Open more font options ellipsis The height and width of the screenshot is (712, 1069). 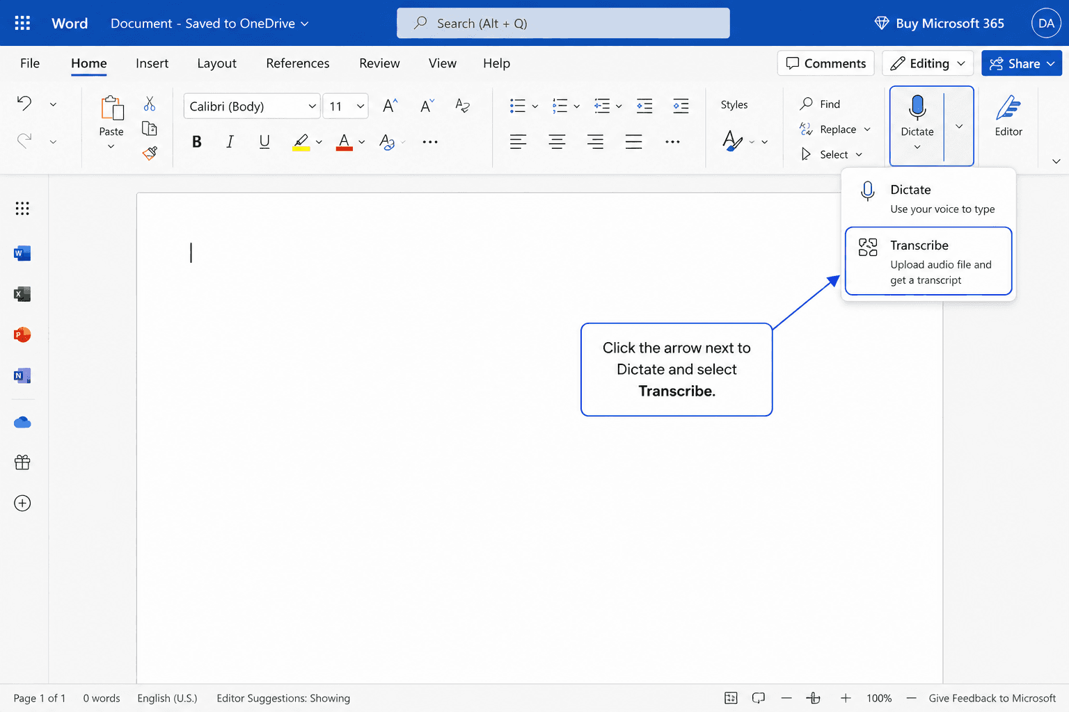pyautogui.click(x=430, y=142)
